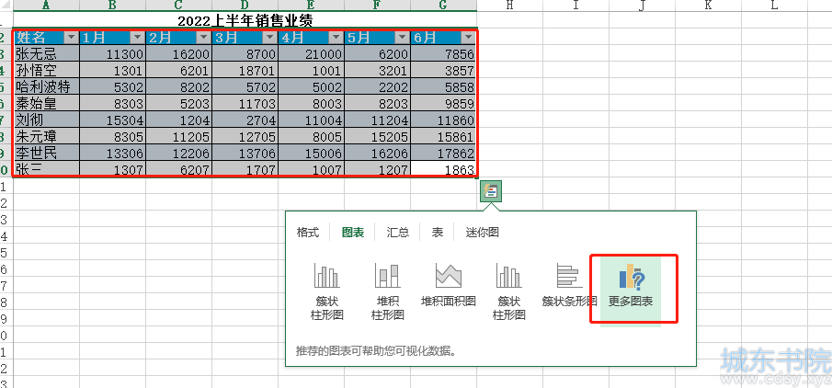Image resolution: width=832 pixels, height=388 pixels.
Task: Click the cell containing 15304
Action: point(112,120)
